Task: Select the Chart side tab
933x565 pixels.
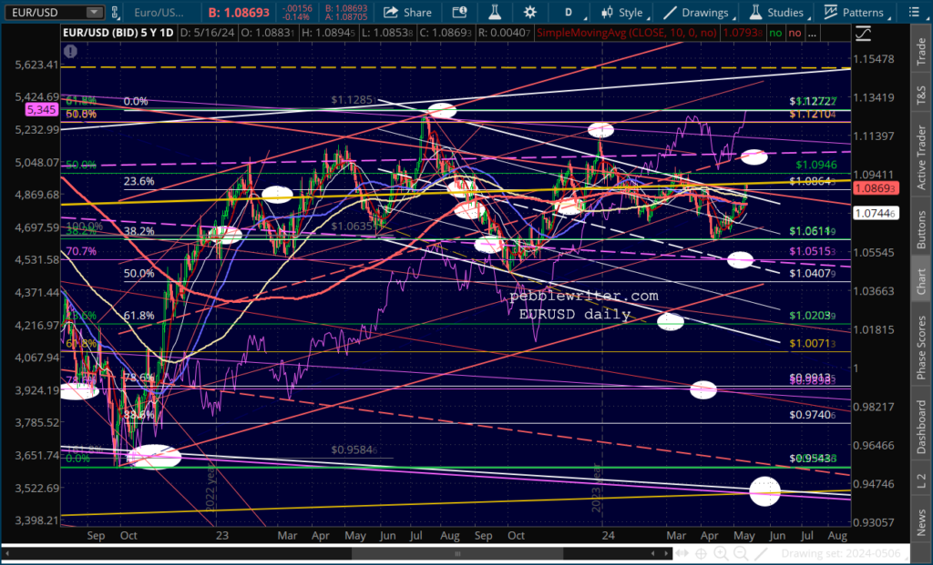Action: [x=921, y=280]
